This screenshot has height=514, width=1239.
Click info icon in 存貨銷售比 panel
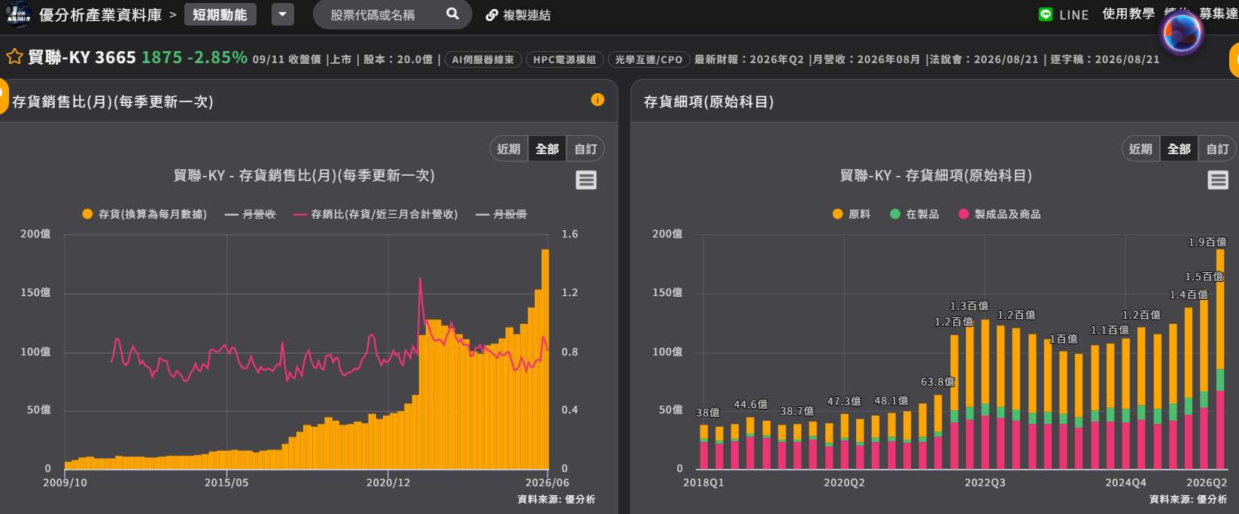pyautogui.click(x=597, y=100)
